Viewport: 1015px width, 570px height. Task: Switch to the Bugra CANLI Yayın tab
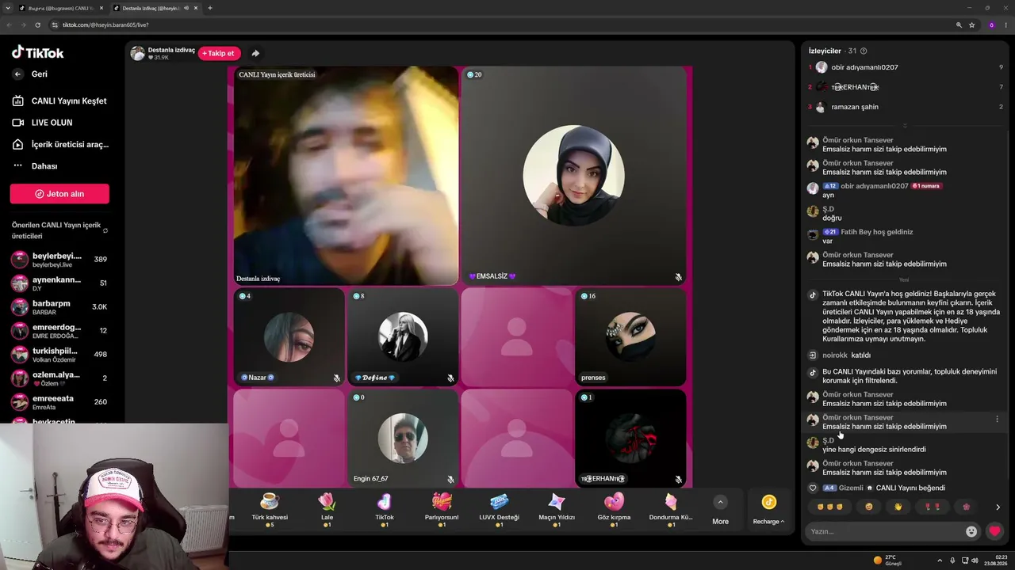[x=60, y=8]
